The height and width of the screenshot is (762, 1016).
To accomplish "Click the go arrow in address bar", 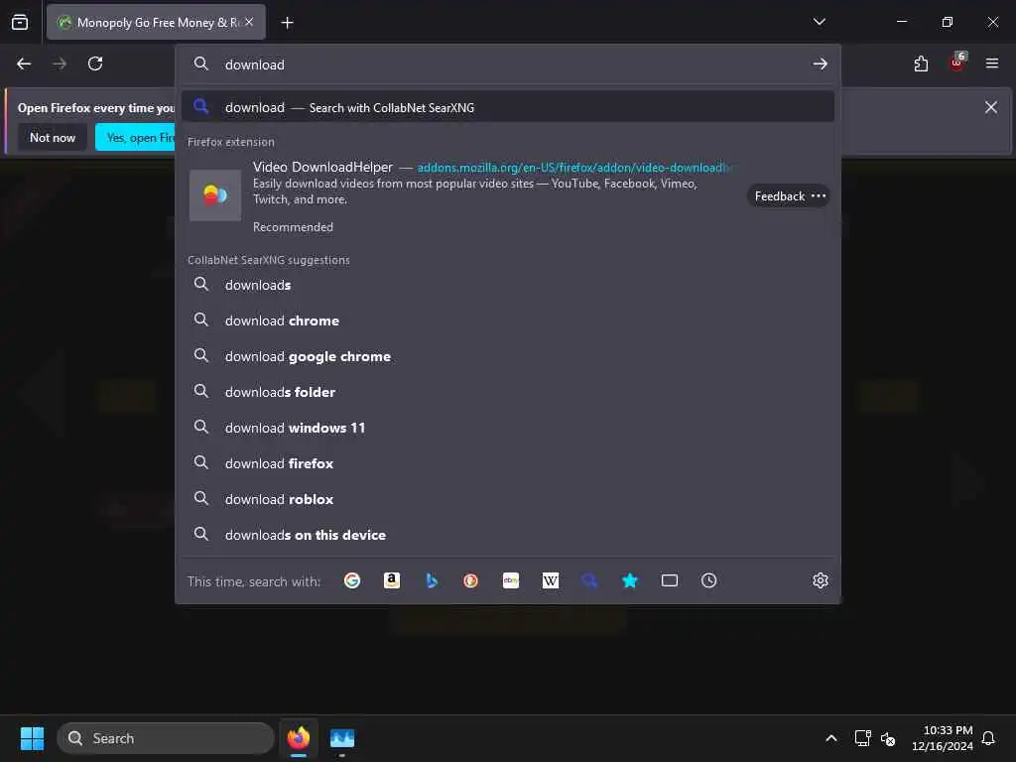I will pos(820,64).
